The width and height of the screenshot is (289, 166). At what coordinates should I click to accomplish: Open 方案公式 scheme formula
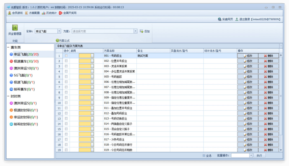(63, 41)
